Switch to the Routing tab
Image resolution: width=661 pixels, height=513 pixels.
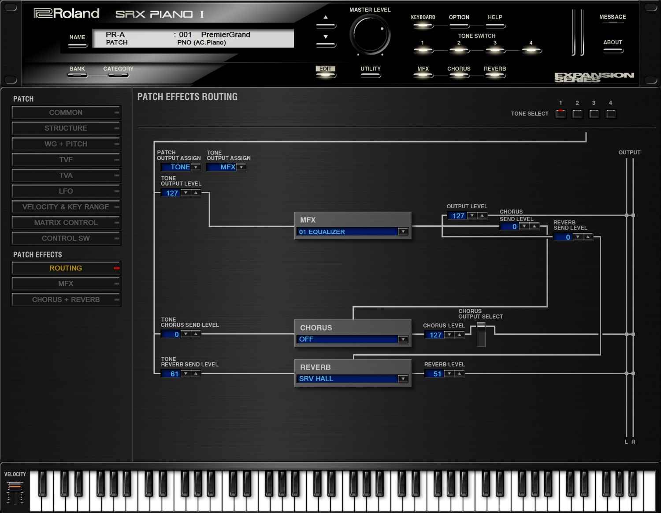66,268
